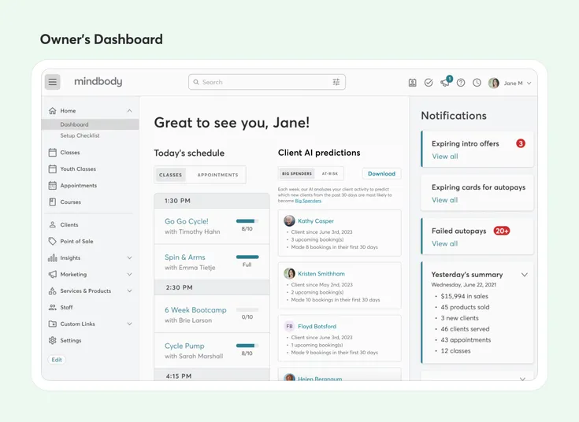Open the Cycle Pump class
The height and width of the screenshot is (422, 579).
(184, 346)
